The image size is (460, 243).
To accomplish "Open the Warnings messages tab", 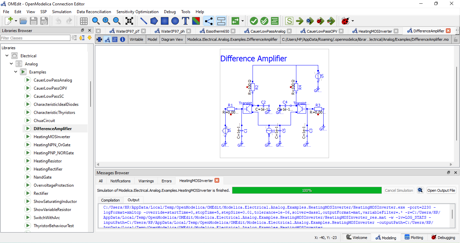I will coord(146,181).
